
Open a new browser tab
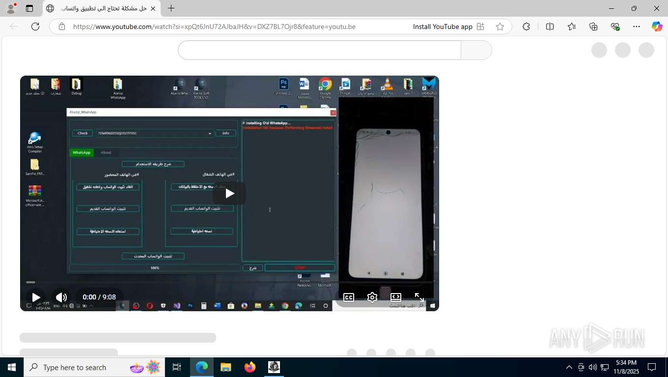[171, 8]
